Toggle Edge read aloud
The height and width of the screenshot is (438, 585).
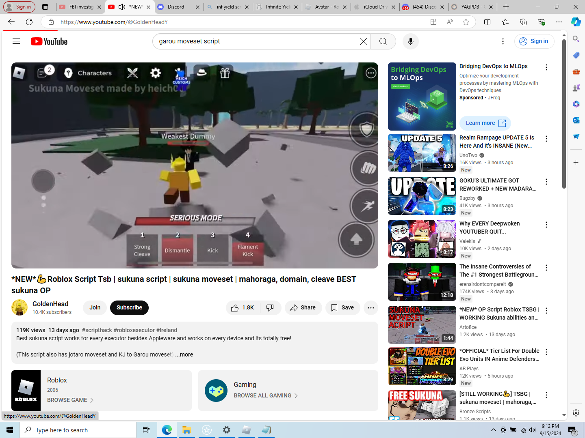point(450,22)
